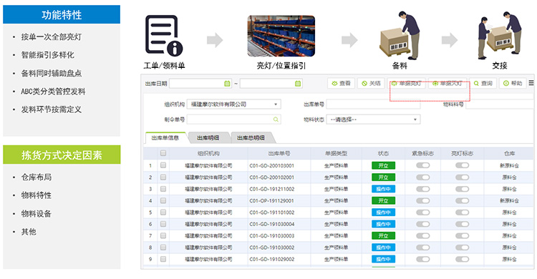Open calendar picker for start 出库日期
This screenshot has height=279, width=537.
pyautogui.click(x=227, y=83)
